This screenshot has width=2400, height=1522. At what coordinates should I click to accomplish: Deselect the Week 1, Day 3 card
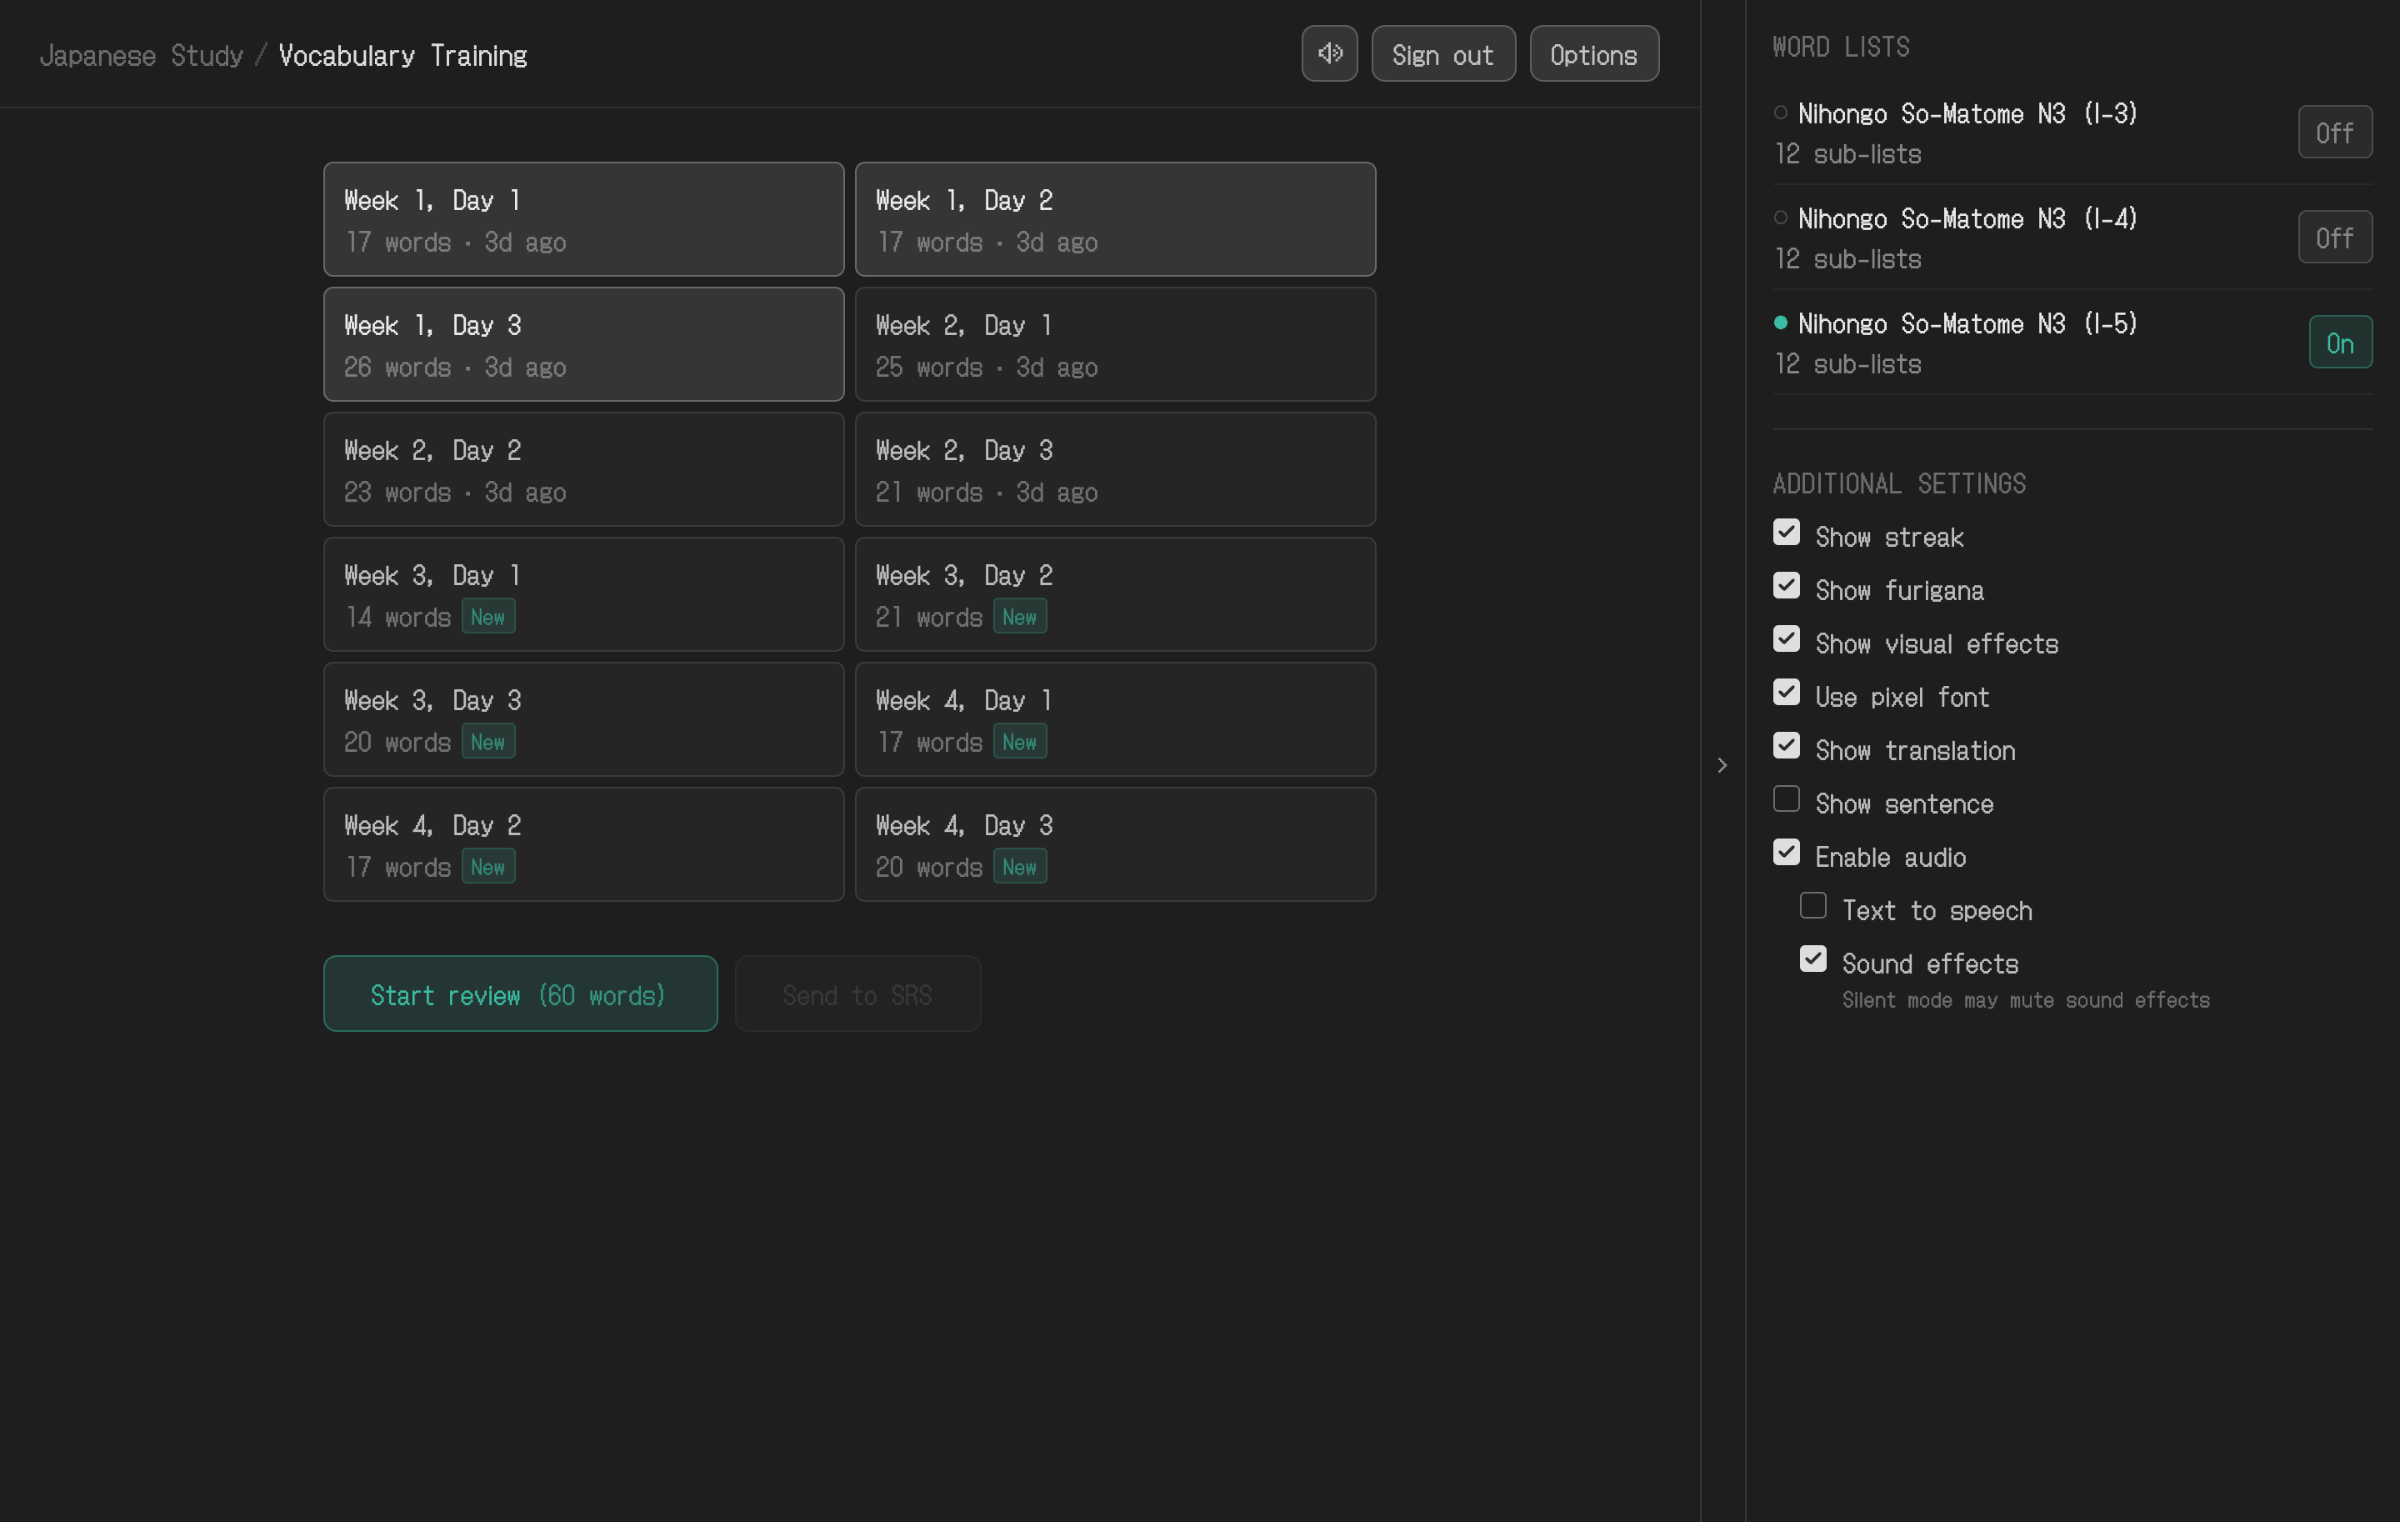point(584,345)
